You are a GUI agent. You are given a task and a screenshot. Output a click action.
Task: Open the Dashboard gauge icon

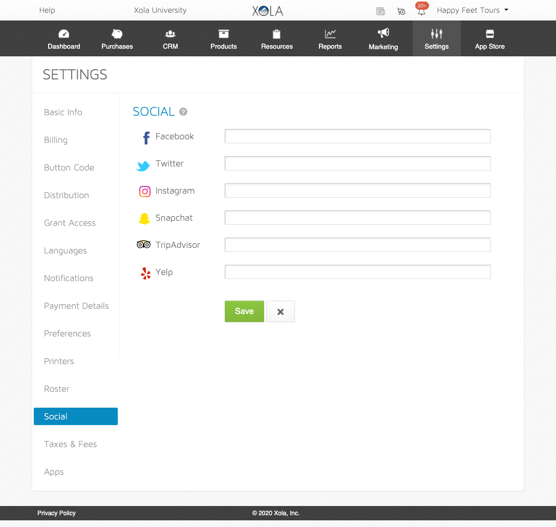(64, 34)
